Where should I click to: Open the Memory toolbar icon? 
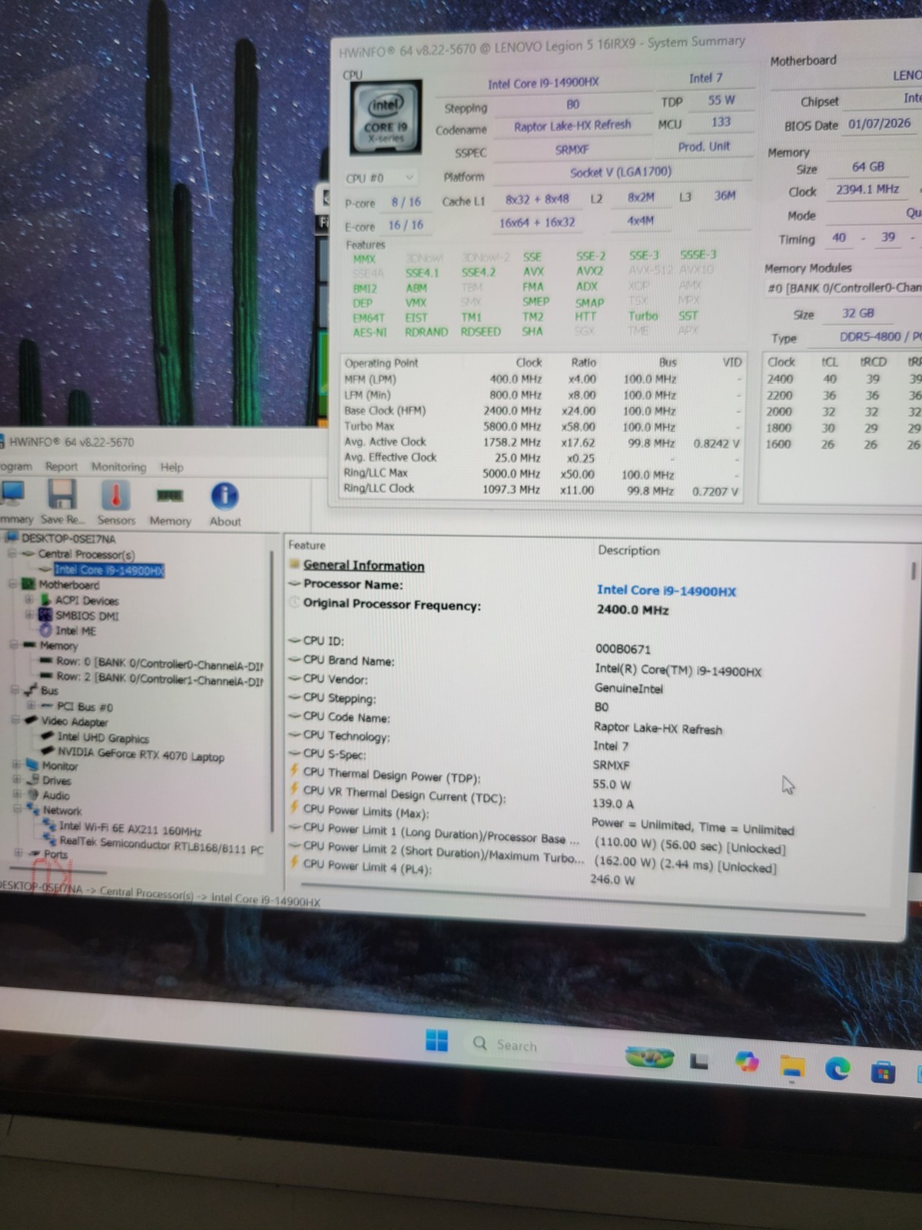pyautogui.click(x=170, y=505)
